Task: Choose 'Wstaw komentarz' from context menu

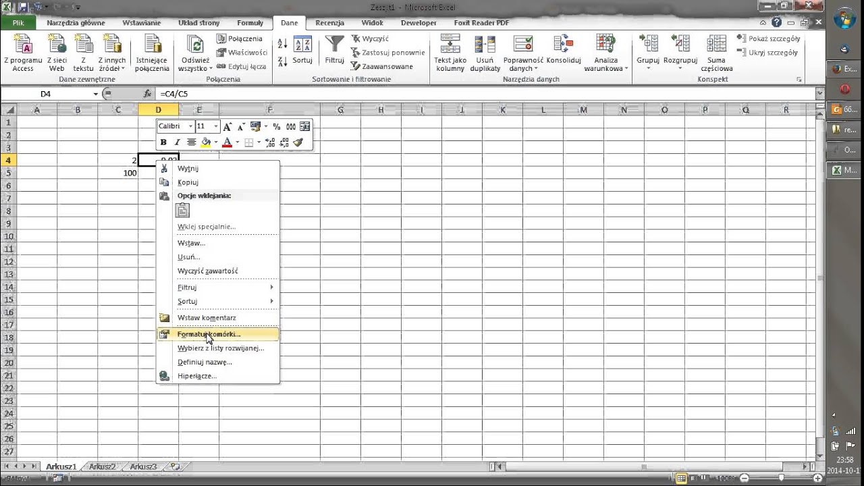Action: [218, 317]
